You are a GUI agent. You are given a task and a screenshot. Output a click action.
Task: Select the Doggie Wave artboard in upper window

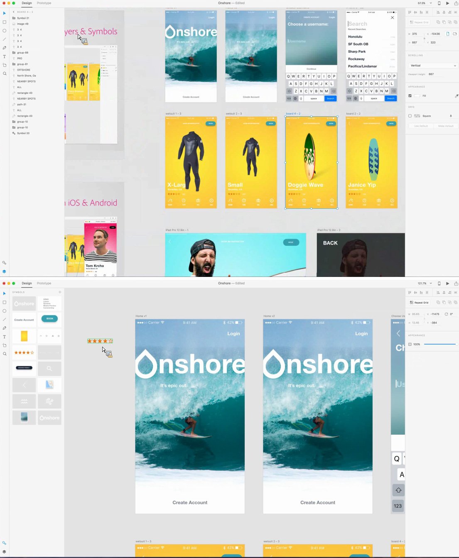(312, 163)
